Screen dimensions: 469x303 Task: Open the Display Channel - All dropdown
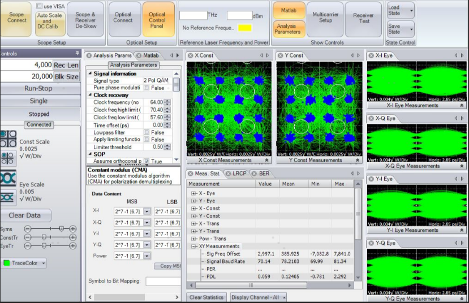click(258, 297)
